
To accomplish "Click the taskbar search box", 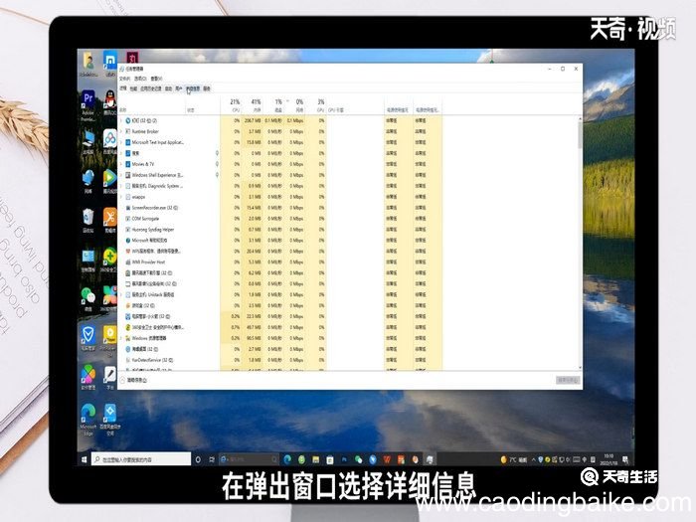I will [141, 459].
